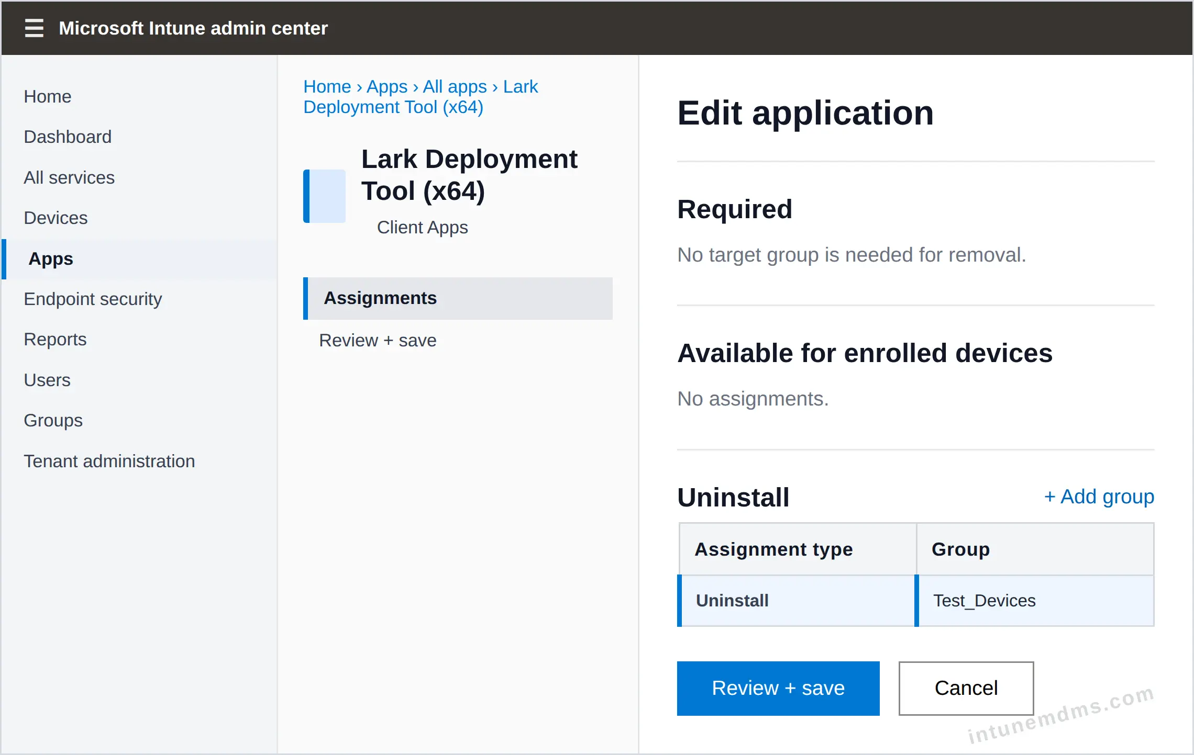
Task: Go to Home in sidebar
Action: pyautogui.click(x=48, y=96)
